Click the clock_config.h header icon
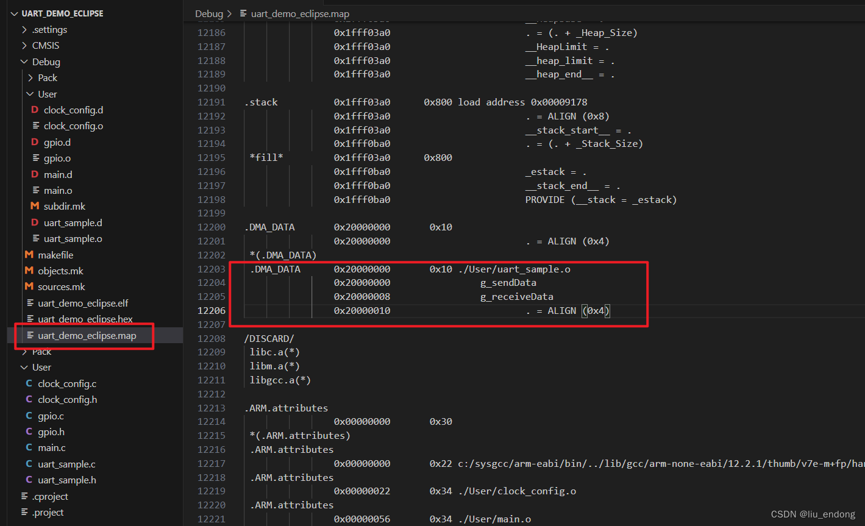The height and width of the screenshot is (526, 865). (29, 399)
